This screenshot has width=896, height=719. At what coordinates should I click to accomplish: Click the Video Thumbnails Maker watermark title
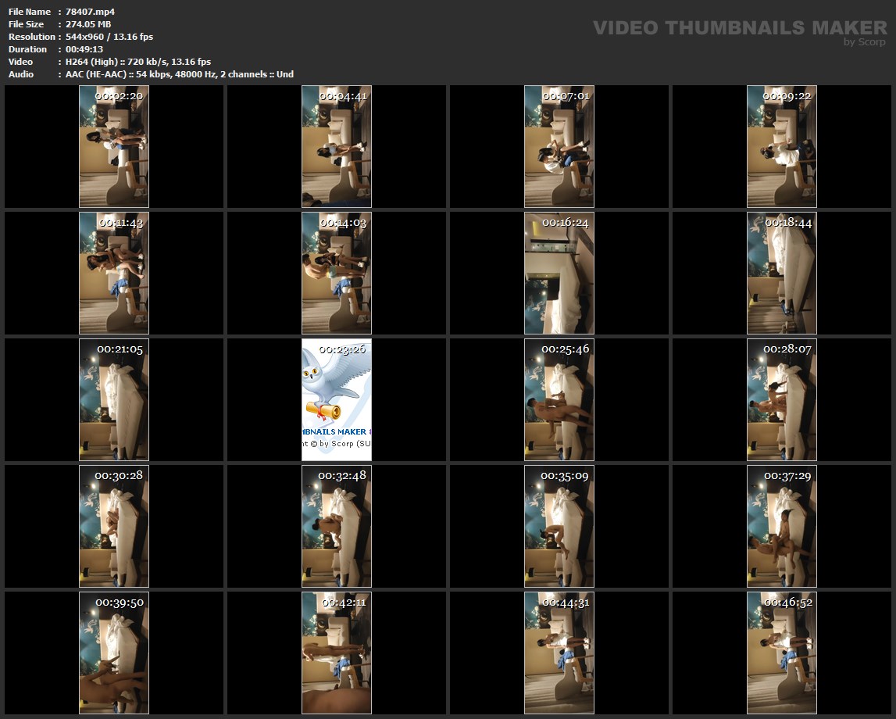pos(739,28)
